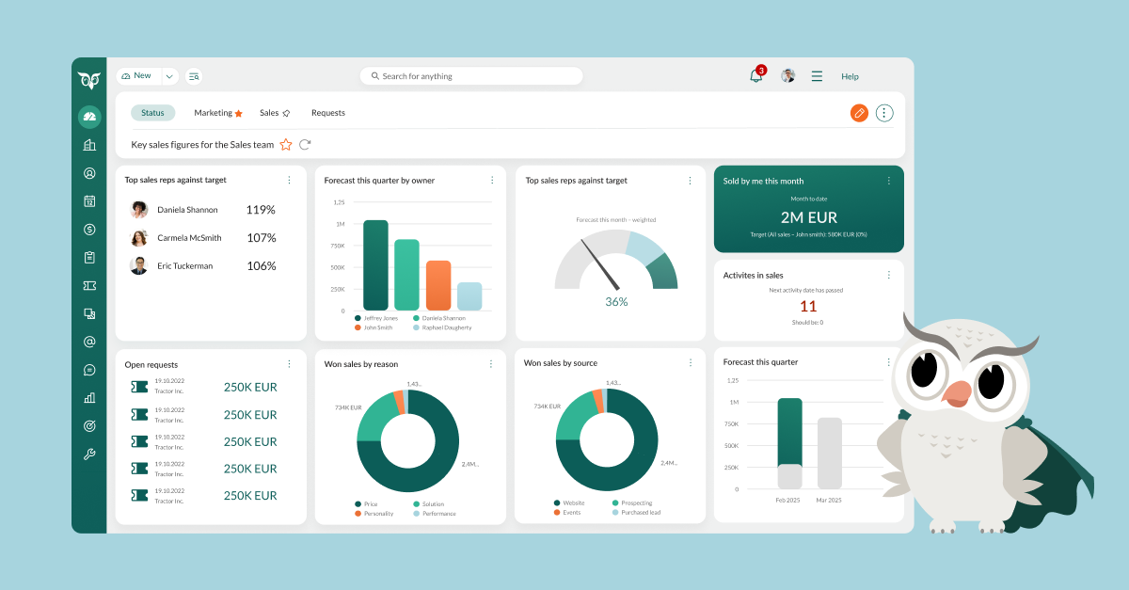Open the Deals dollar icon in sidebar
This screenshot has width=1129, height=590.
click(x=89, y=229)
